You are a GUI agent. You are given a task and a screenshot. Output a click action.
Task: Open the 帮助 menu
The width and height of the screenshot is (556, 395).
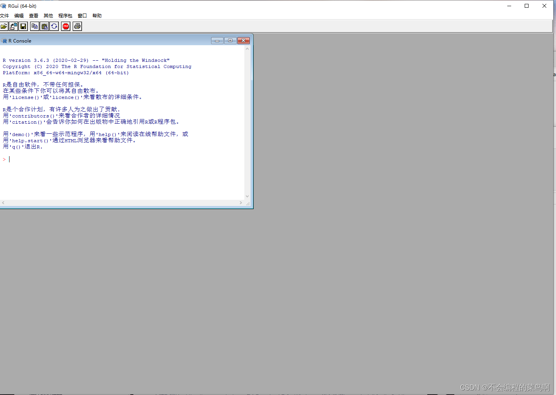(97, 16)
